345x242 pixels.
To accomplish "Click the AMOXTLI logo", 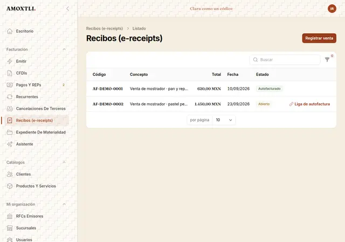I will [x=21, y=9].
